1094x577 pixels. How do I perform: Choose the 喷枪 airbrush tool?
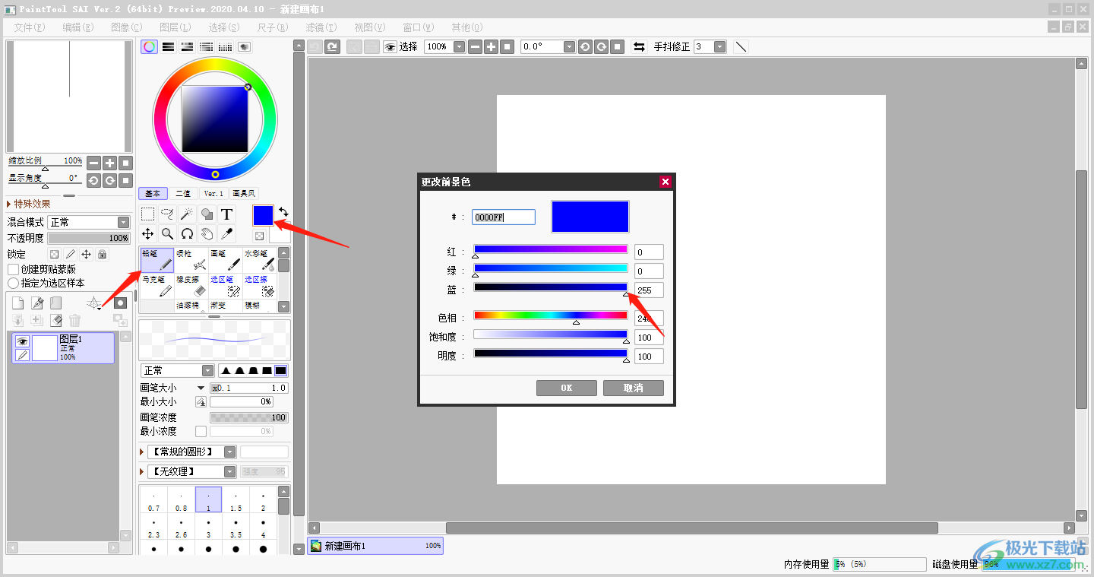(191, 260)
